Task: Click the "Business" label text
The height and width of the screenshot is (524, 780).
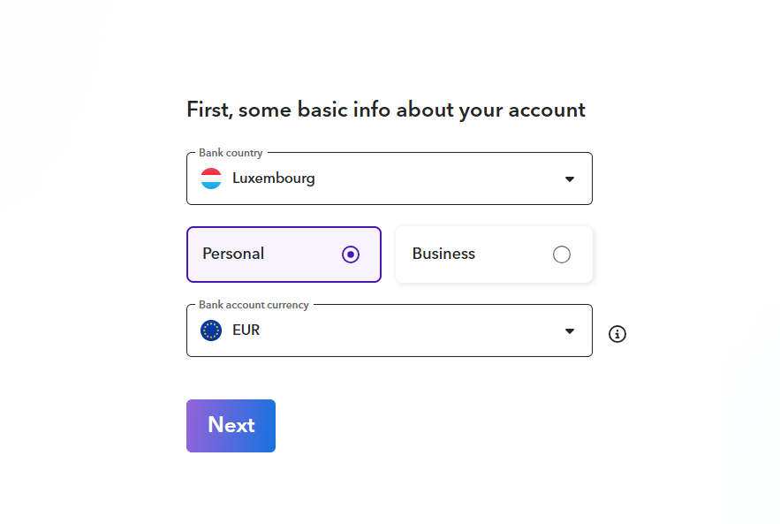Action: click(x=443, y=254)
